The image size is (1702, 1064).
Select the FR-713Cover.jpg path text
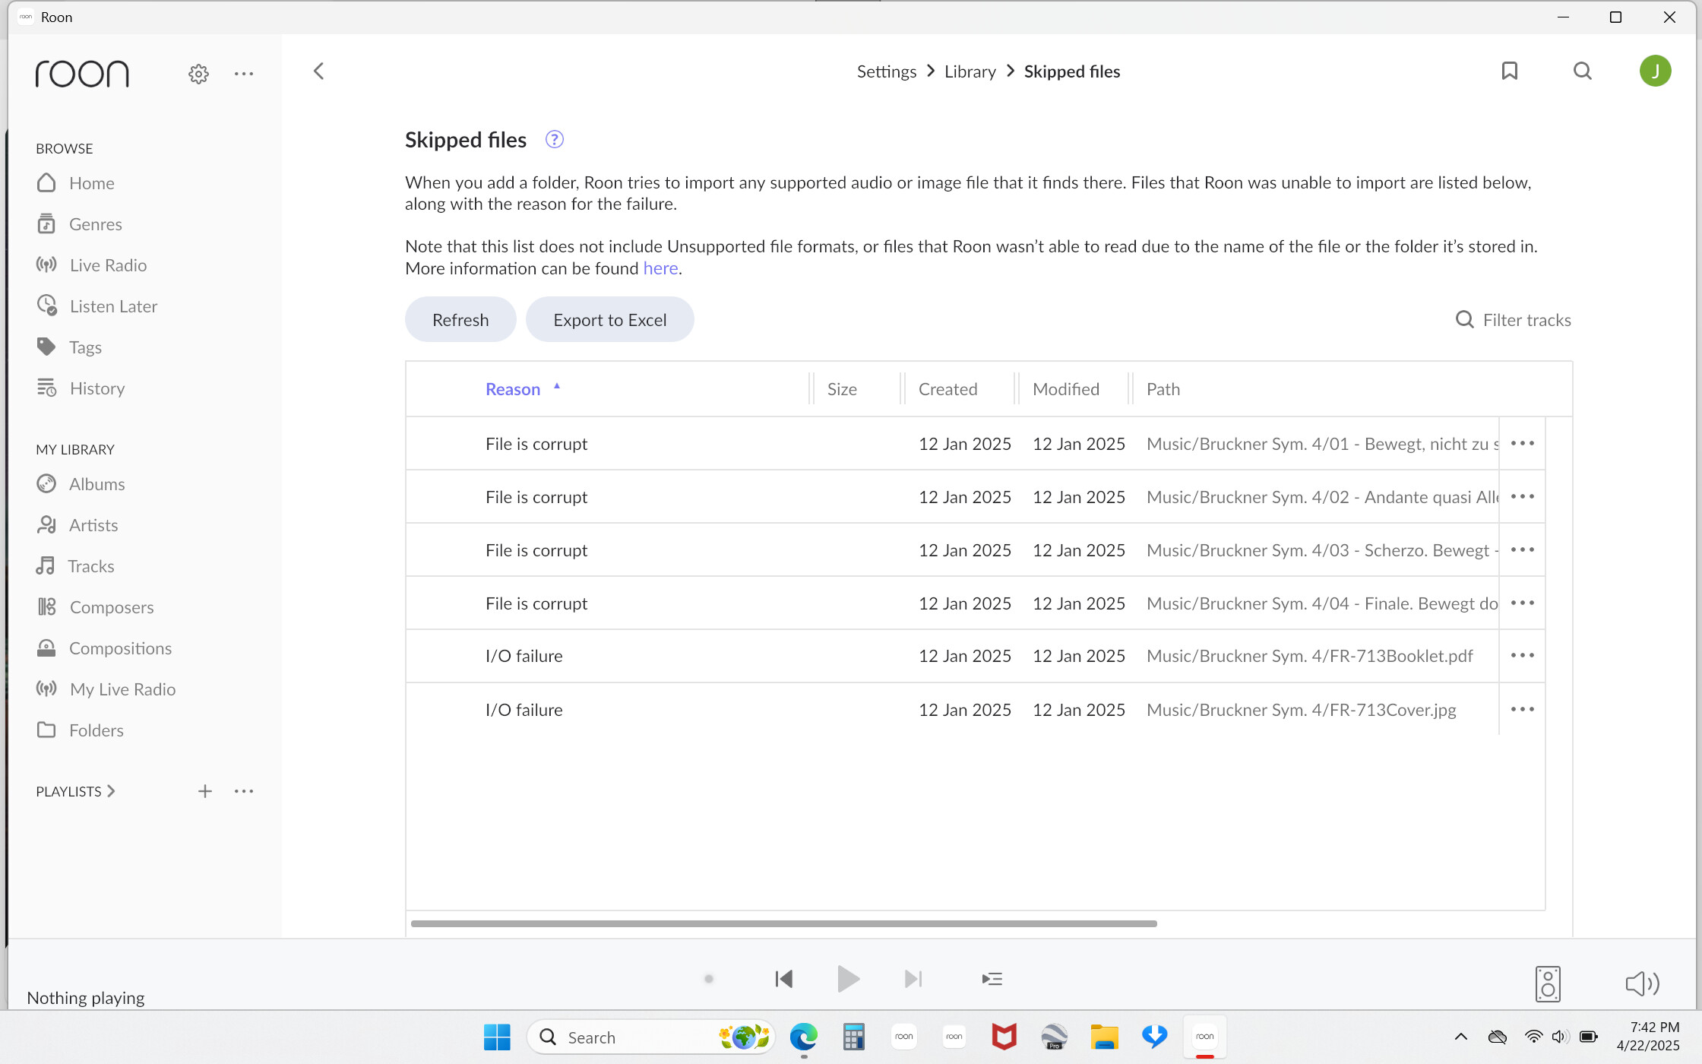point(1301,710)
